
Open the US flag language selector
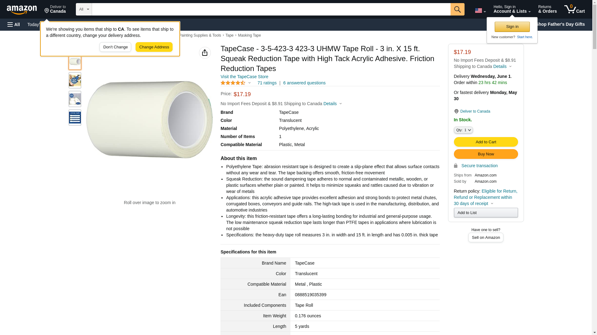click(x=480, y=11)
